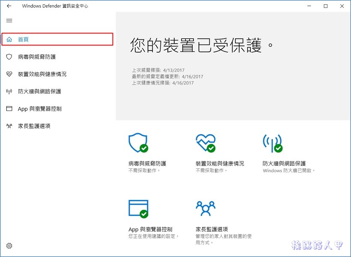Click 不需採取動作 under 病毒與威脅防護
Image resolution: width=351 pixels, height=257 pixels.
pyautogui.click(x=144, y=170)
